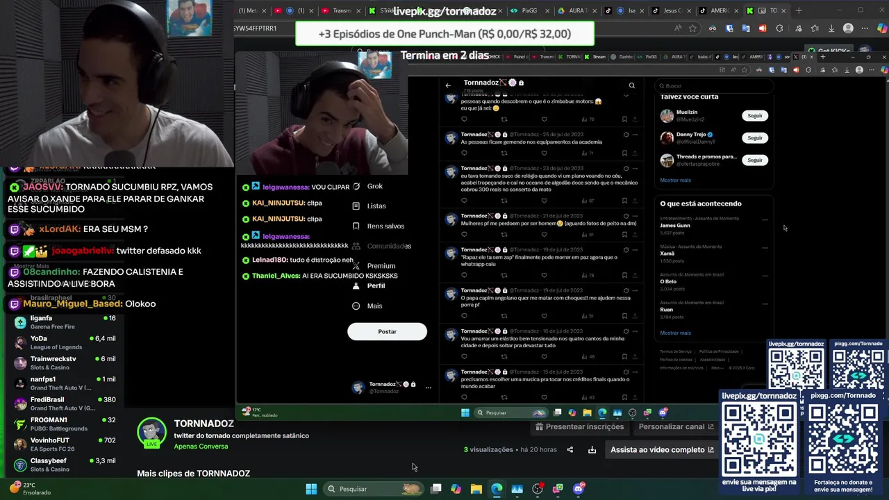This screenshot has width=889, height=500.
Task: Open Itens salvos in the X sidebar
Action: coord(379,226)
